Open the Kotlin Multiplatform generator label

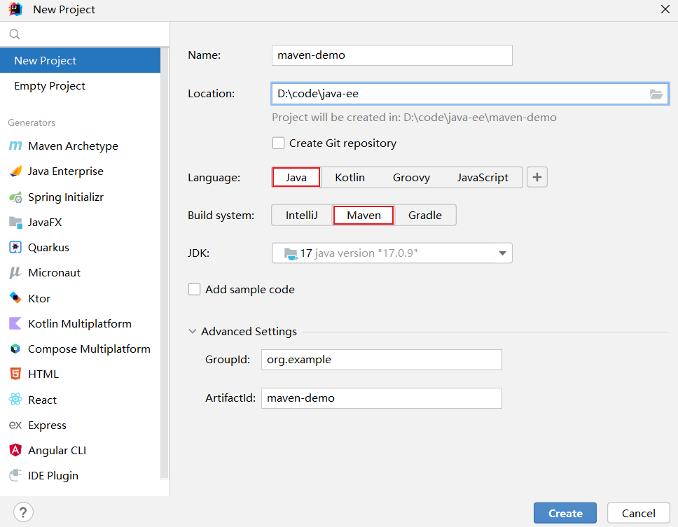coord(80,323)
